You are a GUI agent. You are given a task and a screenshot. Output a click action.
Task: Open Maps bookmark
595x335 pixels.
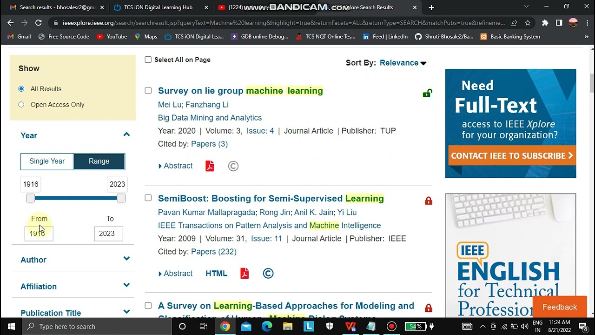(146, 37)
